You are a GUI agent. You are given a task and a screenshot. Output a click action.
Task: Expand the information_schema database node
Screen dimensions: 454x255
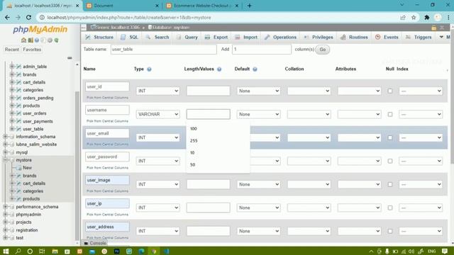pos(5,137)
